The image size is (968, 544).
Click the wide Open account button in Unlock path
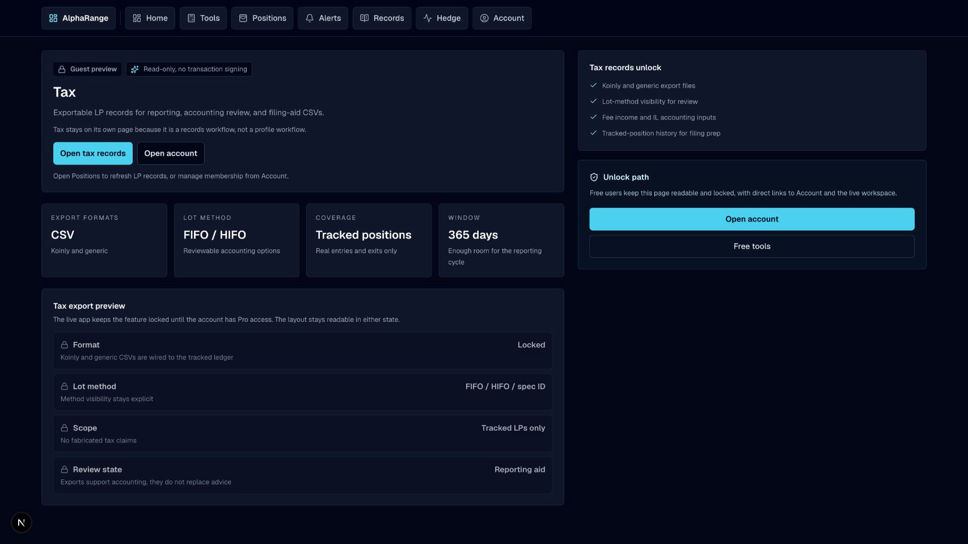pyautogui.click(x=752, y=219)
